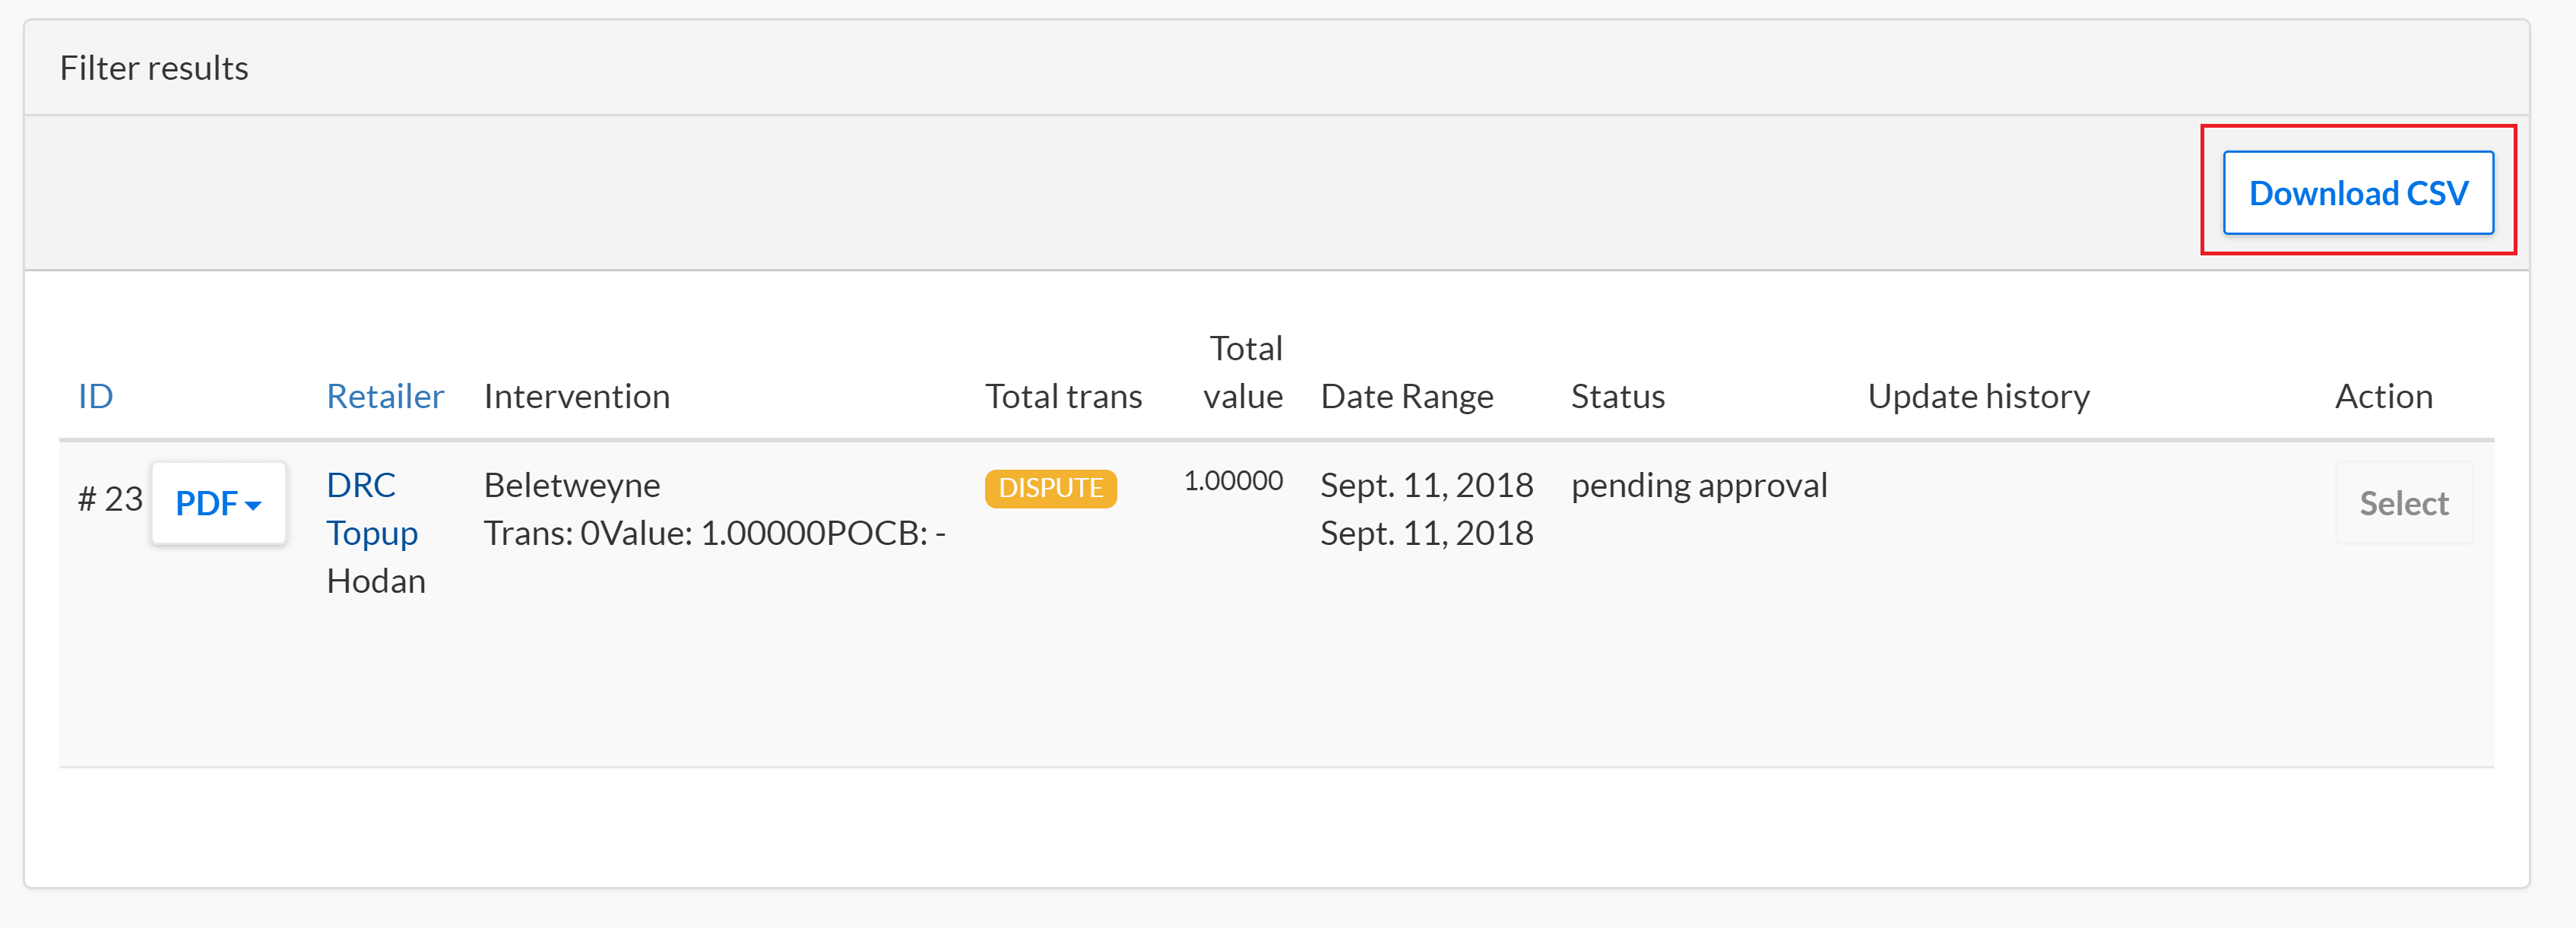Click the Action column header
The height and width of the screenshot is (928, 2576).
pos(2383,397)
